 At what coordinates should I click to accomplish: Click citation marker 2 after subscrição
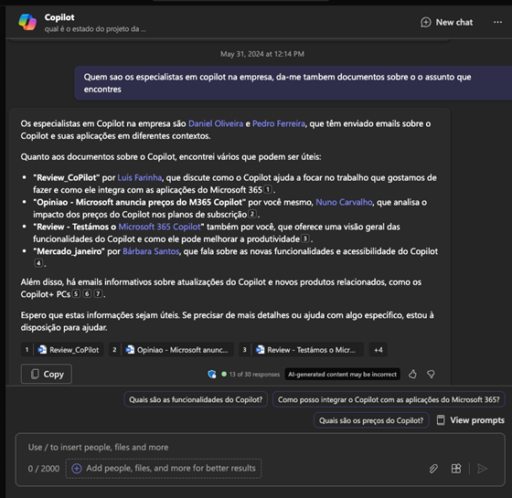(x=252, y=214)
